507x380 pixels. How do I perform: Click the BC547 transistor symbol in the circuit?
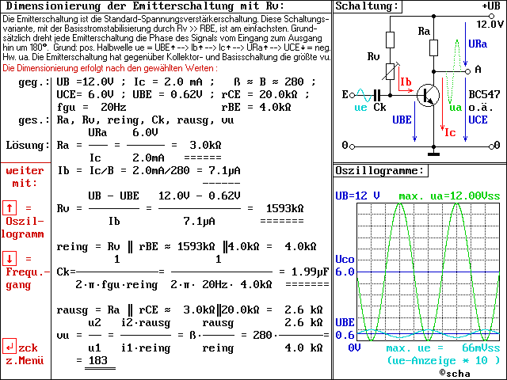pyautogui.click(x=428, y=95)
